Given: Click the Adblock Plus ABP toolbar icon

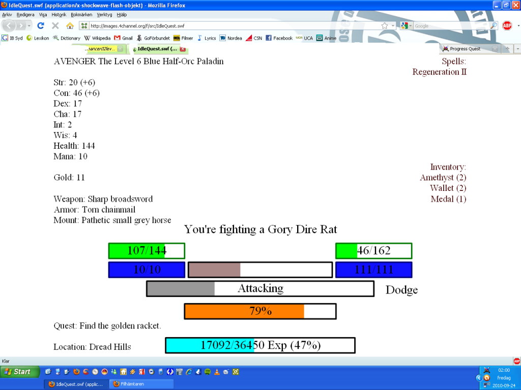Looking at the screenshot, I should 507,25.
